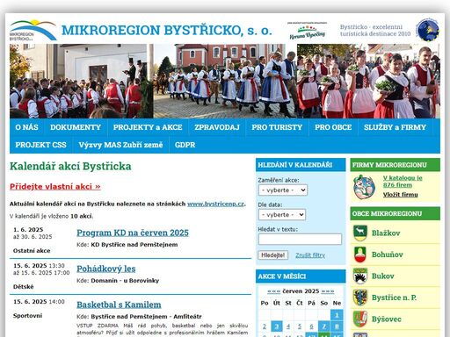Viewport: 450px width, 337px height.
Task: Open SLUŽBY a FIRMY menu
Action: (395, 127)
